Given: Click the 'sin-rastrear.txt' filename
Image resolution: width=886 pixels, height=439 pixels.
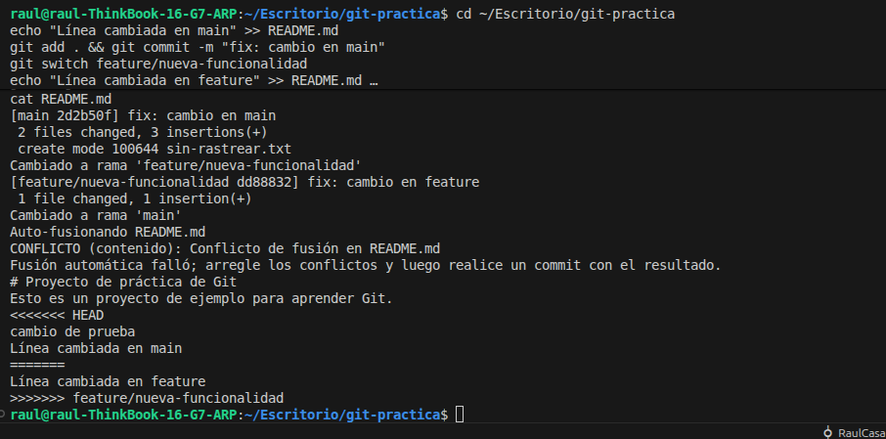Looking at the screenshot, I should point(201,149).
